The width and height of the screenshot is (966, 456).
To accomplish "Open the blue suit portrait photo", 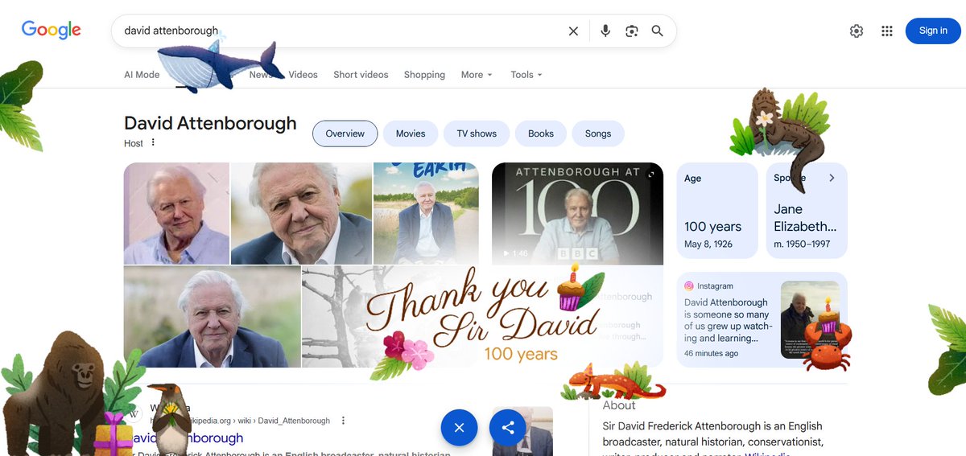I will point(212,317).
